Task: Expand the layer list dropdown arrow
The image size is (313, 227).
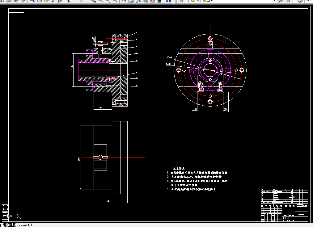Action: tap(275, 1)
